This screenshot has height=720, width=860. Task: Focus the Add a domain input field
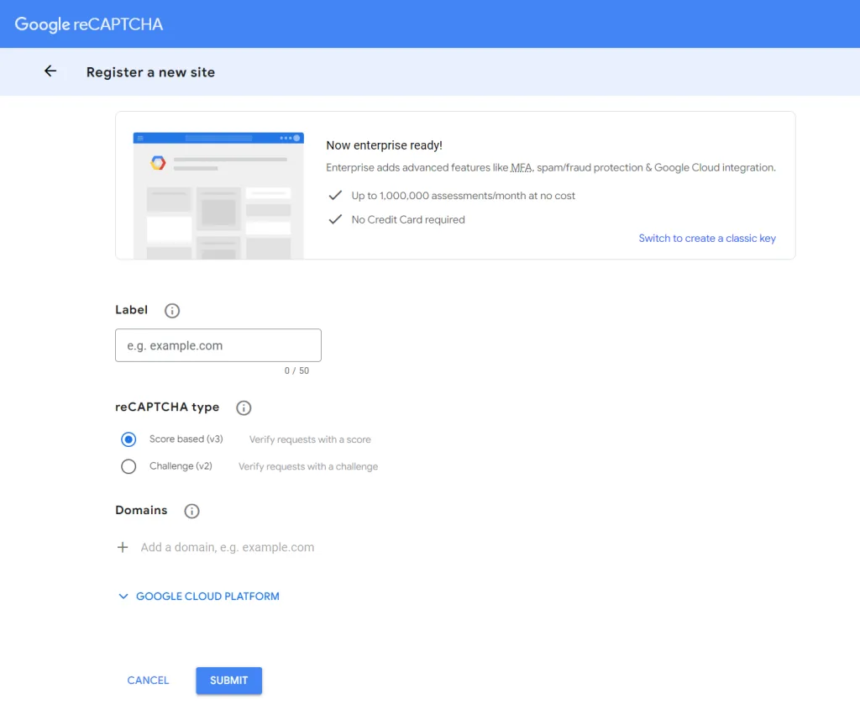(228, 547)
